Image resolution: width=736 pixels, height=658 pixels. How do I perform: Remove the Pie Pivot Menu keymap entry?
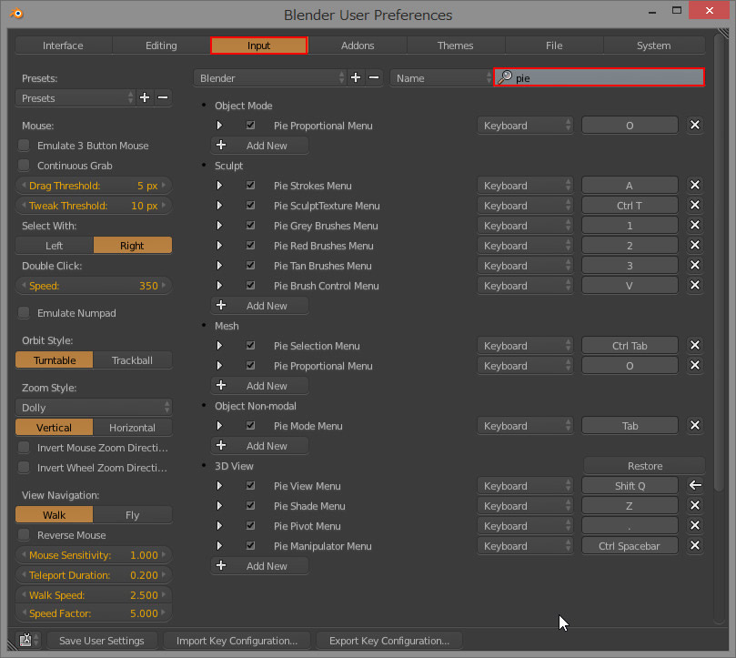pyautogui.click(x=695, y=525)
